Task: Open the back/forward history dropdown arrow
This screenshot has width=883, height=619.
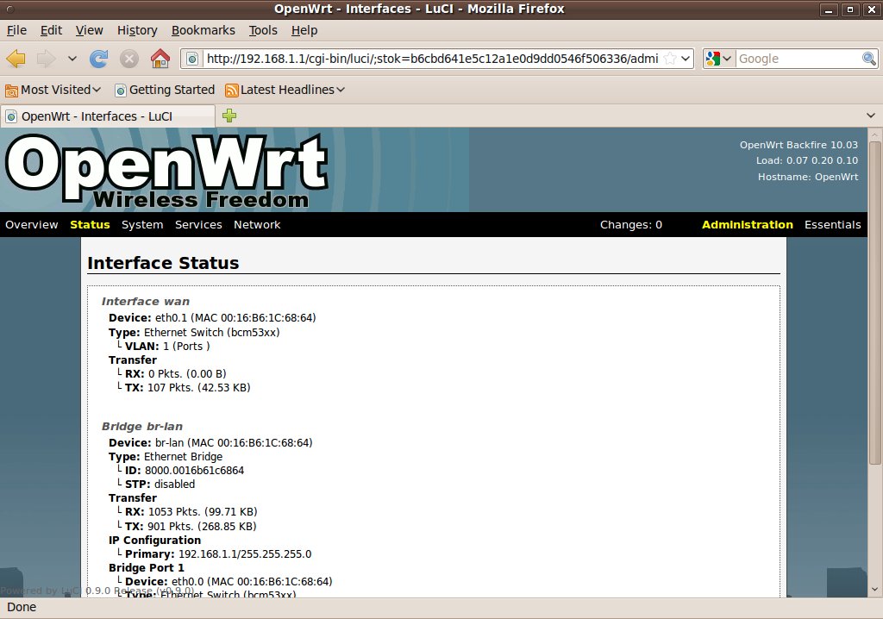Action: (72, 59)
